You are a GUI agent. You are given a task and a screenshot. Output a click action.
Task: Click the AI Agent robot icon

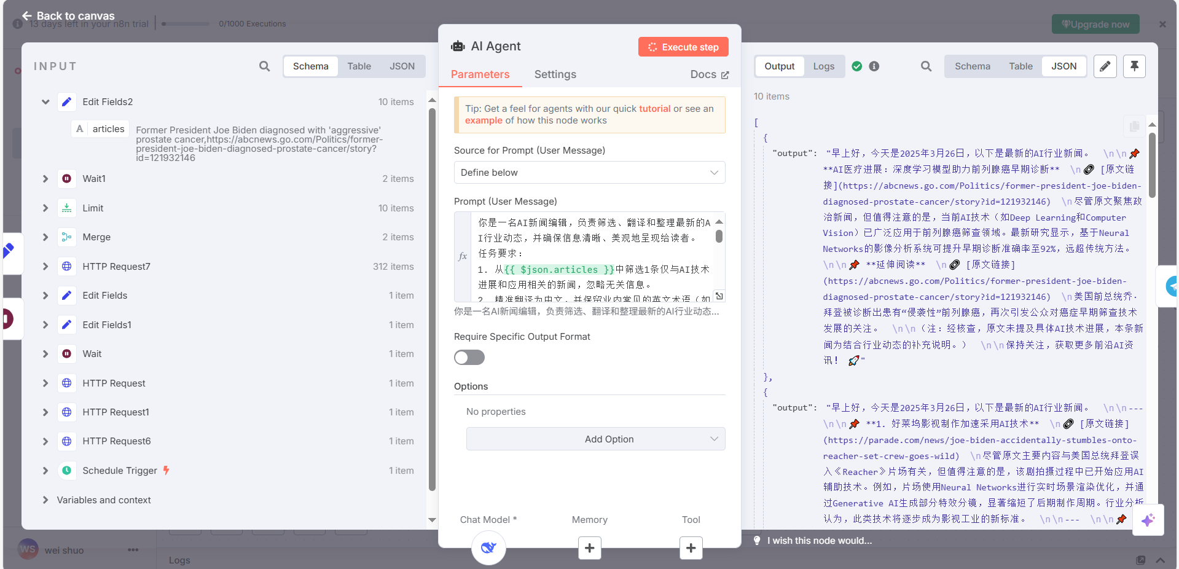click(x=458, y=46)
